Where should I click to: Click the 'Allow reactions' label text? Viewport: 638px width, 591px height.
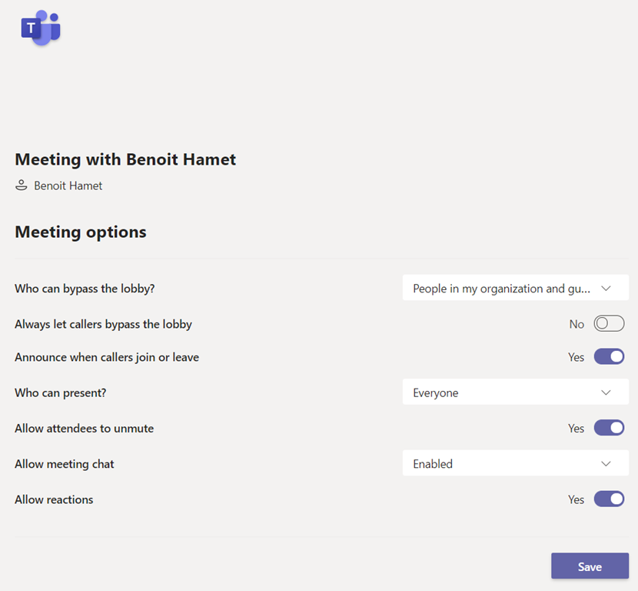[x=54, y=499]
